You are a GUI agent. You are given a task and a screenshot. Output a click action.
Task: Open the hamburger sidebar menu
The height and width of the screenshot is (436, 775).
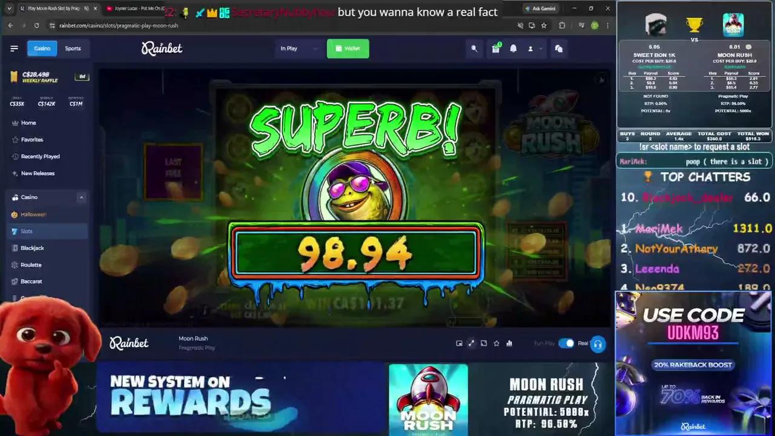[x=14, y=48]
